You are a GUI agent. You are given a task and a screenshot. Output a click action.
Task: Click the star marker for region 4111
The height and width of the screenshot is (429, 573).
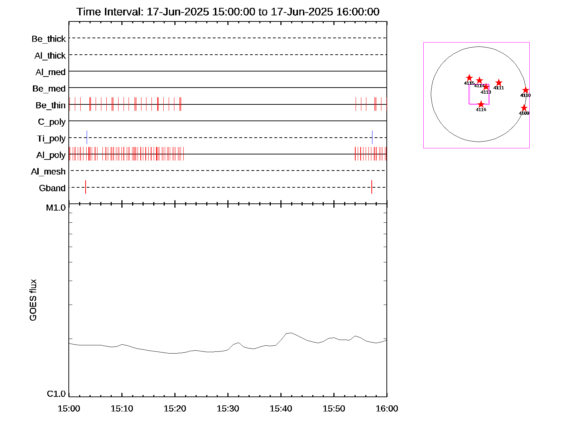tap(499, 83)
